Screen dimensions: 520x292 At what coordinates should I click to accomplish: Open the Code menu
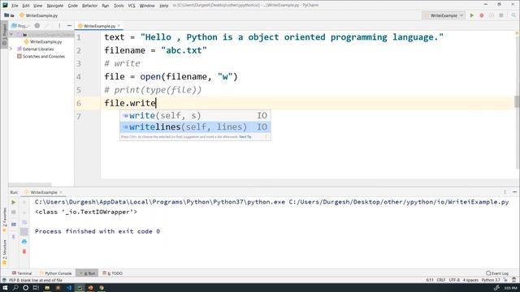click(x=72, y=6)
